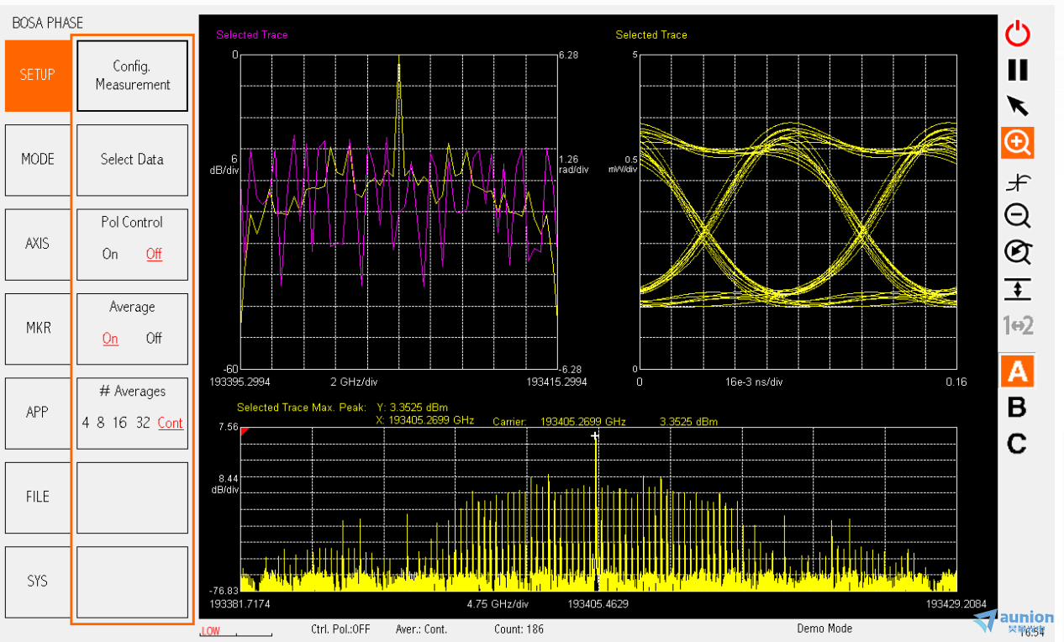Click the zoom-out magnifier icon
Screen dimensions: 1064x642
pyautogui.click(x=1018, y=216)
